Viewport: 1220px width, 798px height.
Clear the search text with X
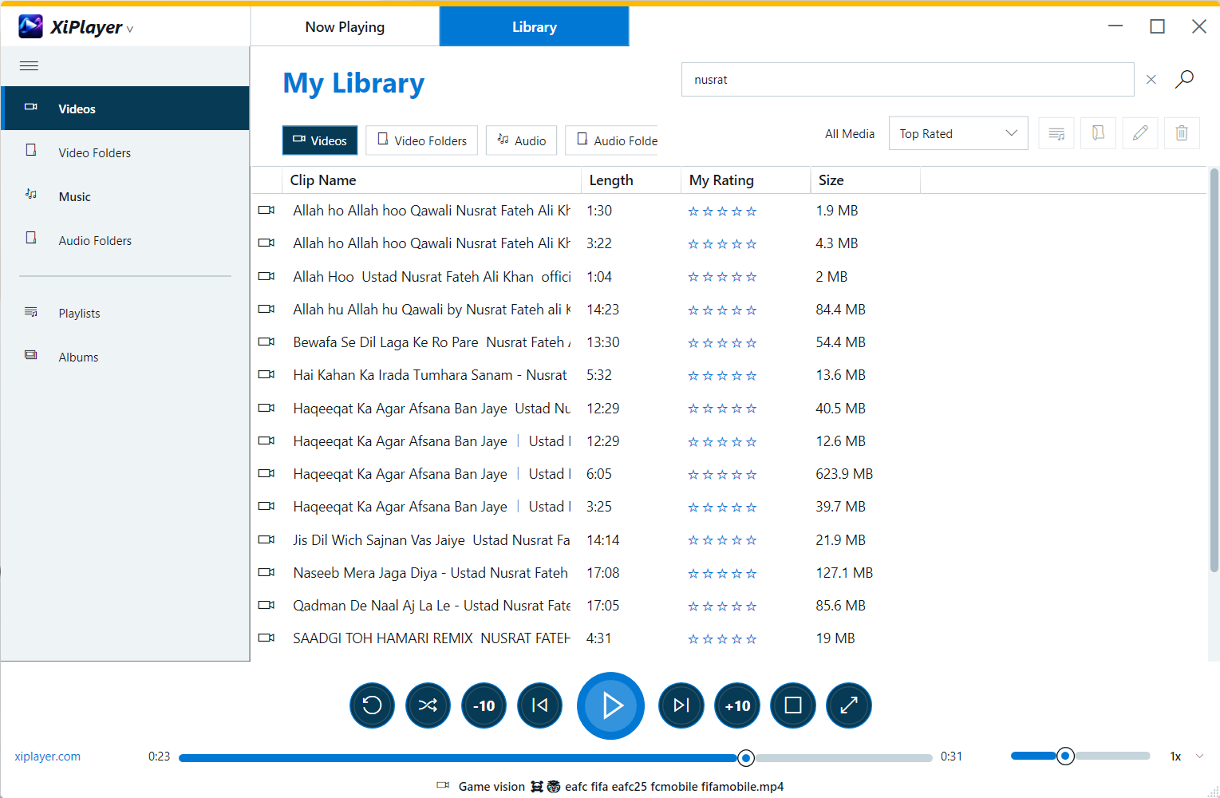[1151, 80]
